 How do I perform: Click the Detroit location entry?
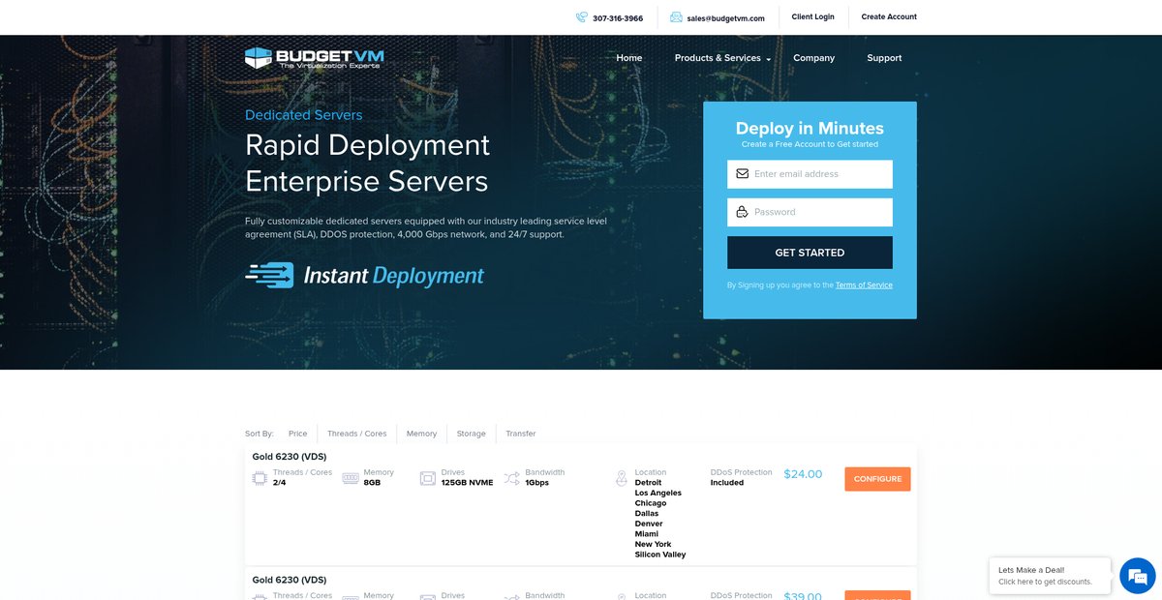pos(649,483)
